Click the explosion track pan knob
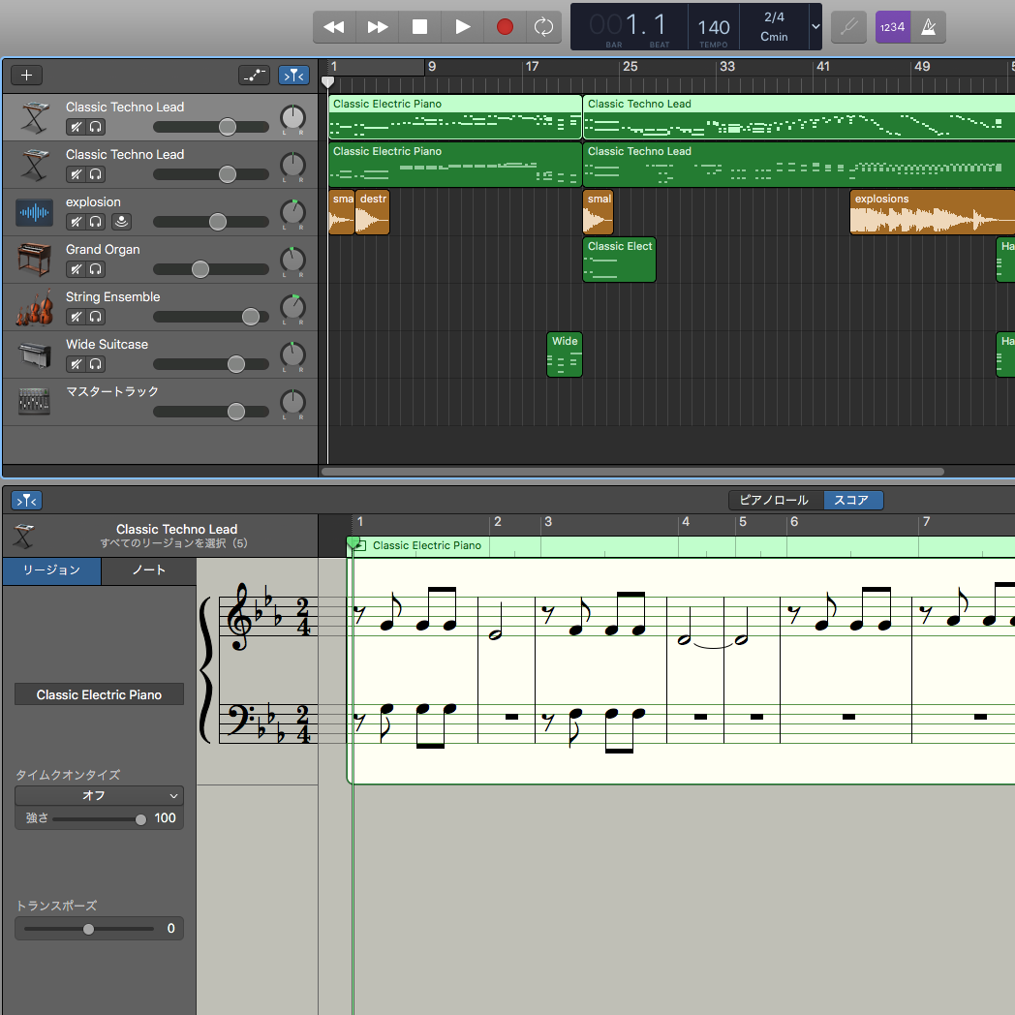1015x1015 pixels. click(x=292, y=212)
